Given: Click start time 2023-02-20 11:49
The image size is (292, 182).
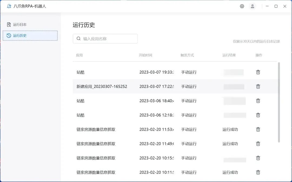Looking at the screenshot, I should [157, 144].
